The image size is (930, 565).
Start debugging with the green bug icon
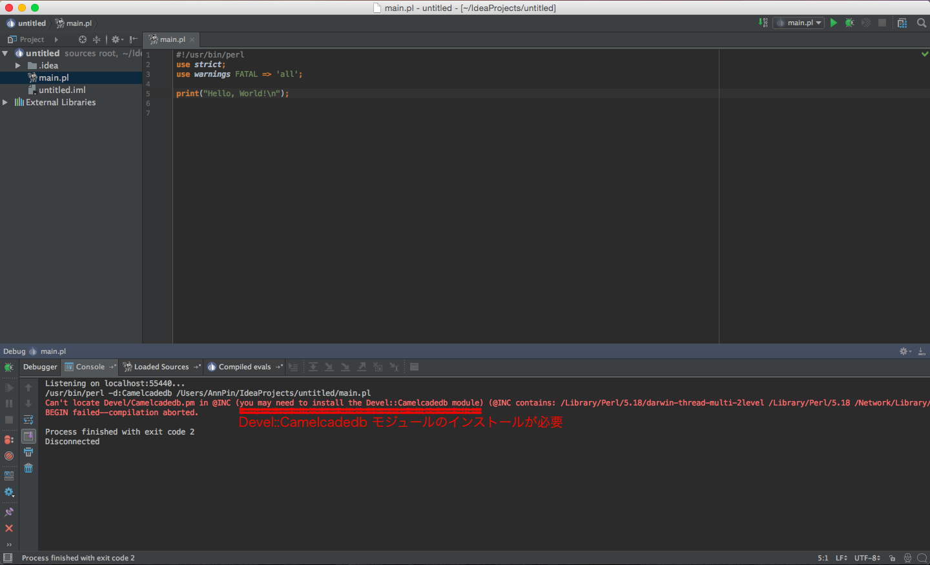850,23
